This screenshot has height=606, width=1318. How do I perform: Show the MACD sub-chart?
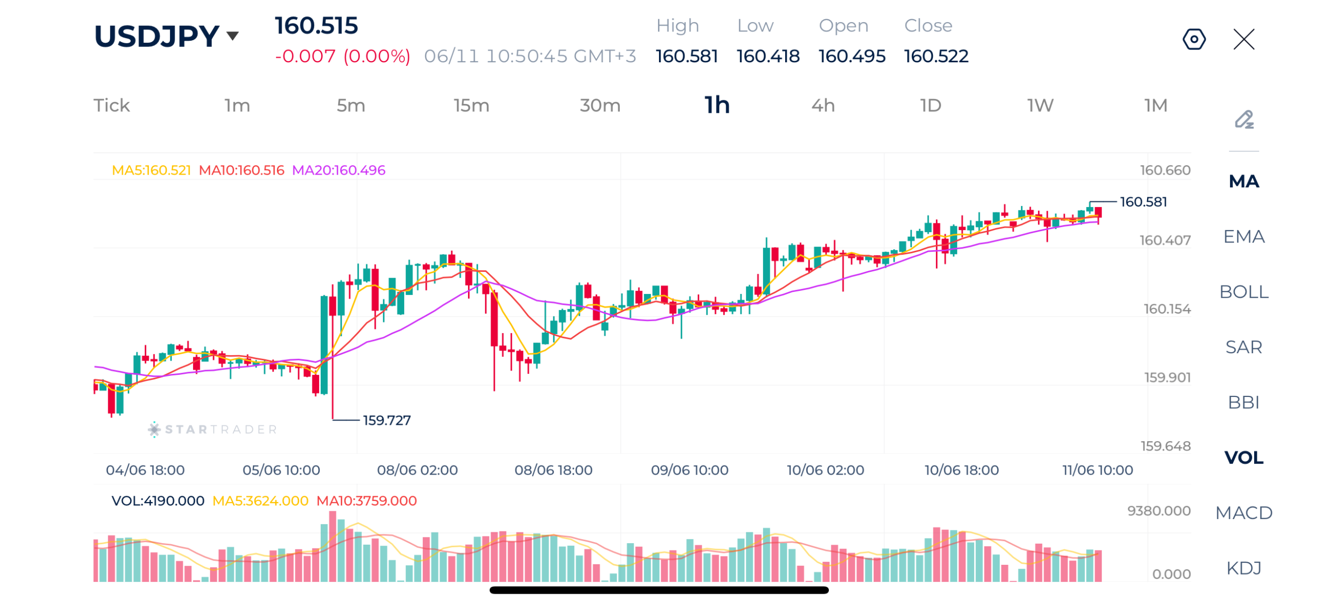(x=1243, y=512)
